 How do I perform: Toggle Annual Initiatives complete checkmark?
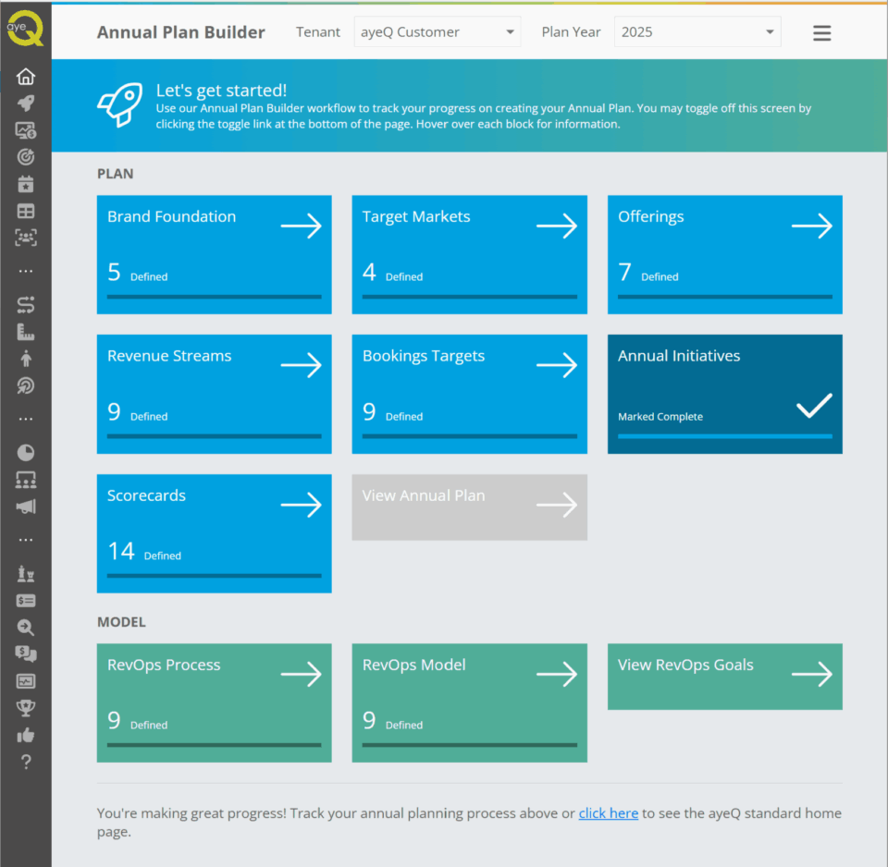click(x=814, y=406)
